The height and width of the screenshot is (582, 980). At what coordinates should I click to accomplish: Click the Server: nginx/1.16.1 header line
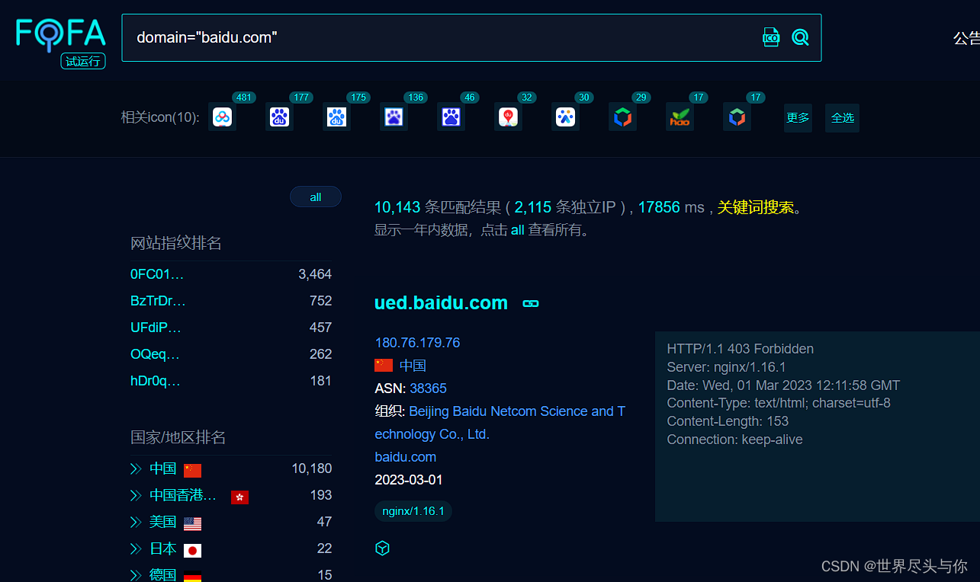(x=726, y=367)
